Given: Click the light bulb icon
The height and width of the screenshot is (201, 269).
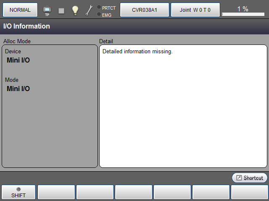Looking at the screenshot, I should 75,10.
